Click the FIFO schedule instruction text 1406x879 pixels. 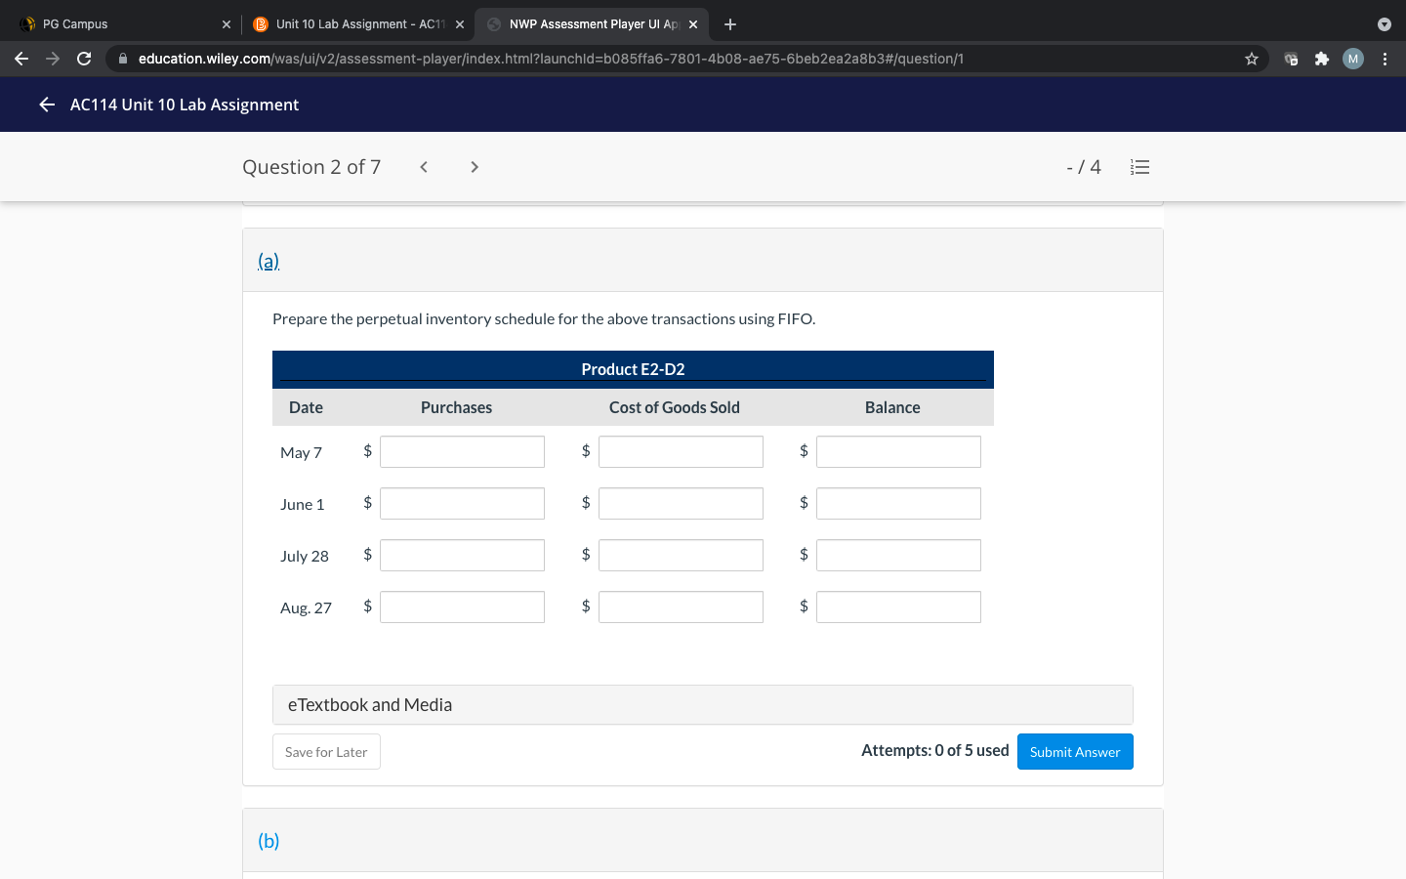[544, 319]
